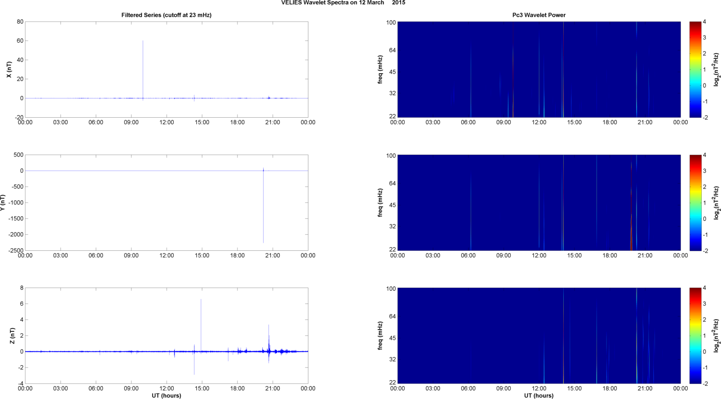Click the tallest positive spike in the Z series plot
This screenshot has width=721, height=399.
pyautogui.click(x=201, y=325)
